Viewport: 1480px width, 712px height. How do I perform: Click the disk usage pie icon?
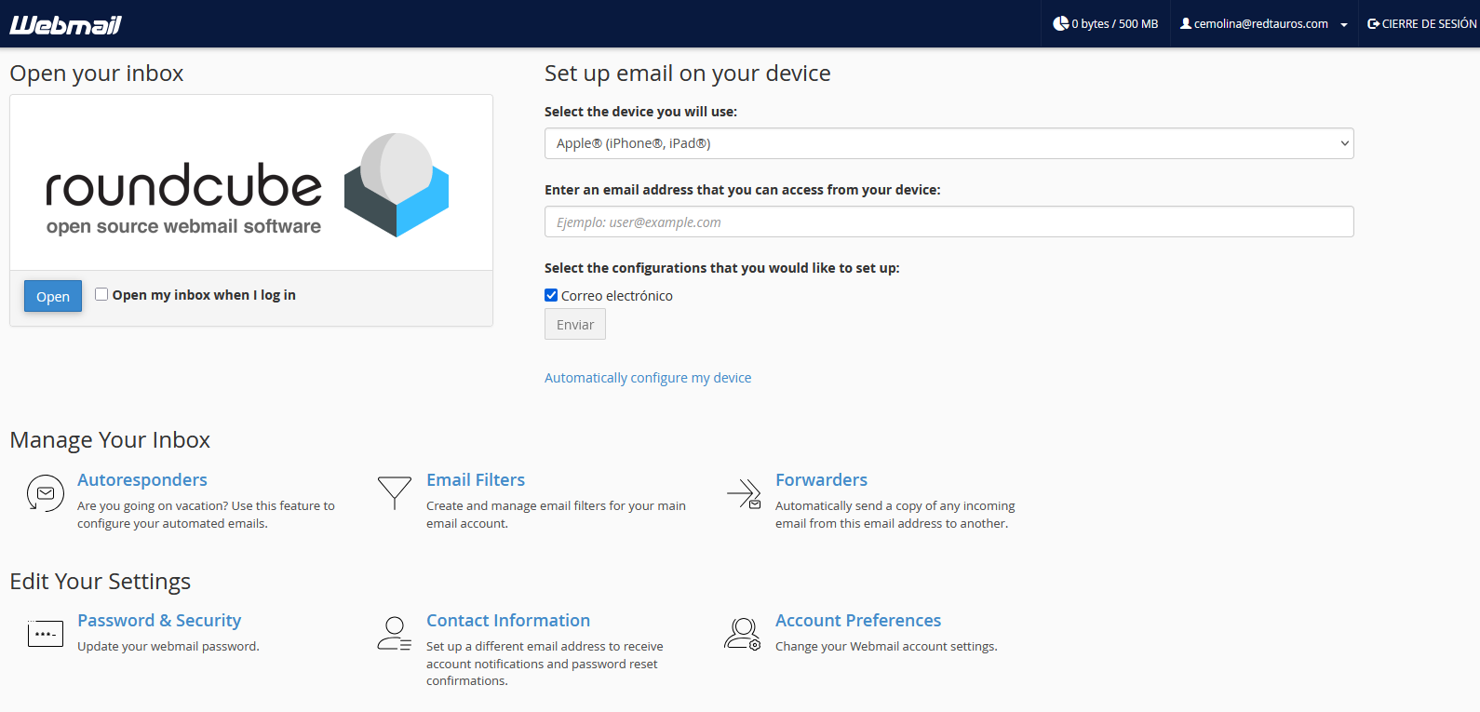[1060, 24]
